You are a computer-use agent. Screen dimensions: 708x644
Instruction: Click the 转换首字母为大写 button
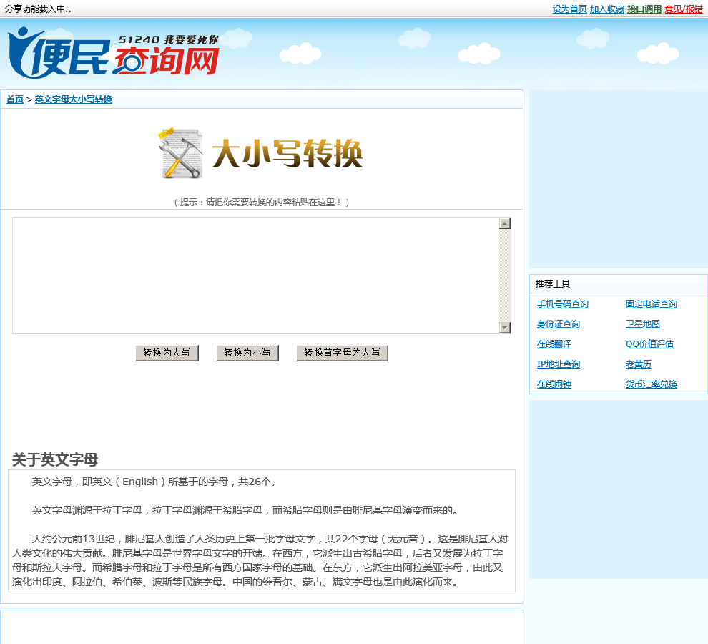pyautogui.click(x=342, y=353)
